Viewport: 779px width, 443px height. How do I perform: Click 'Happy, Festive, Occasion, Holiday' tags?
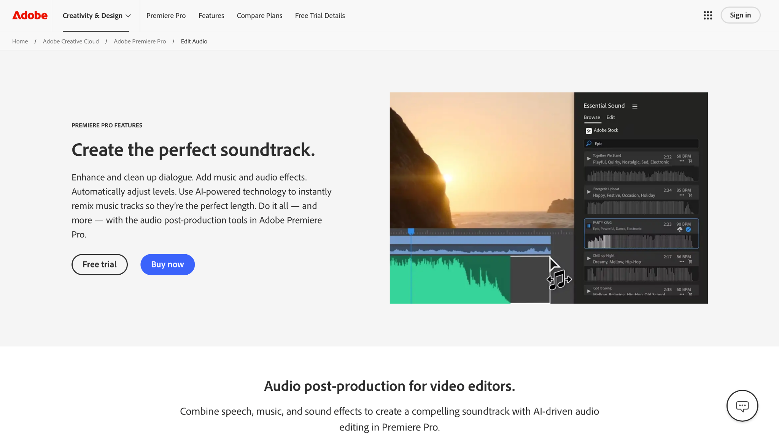tap(624, 196)
